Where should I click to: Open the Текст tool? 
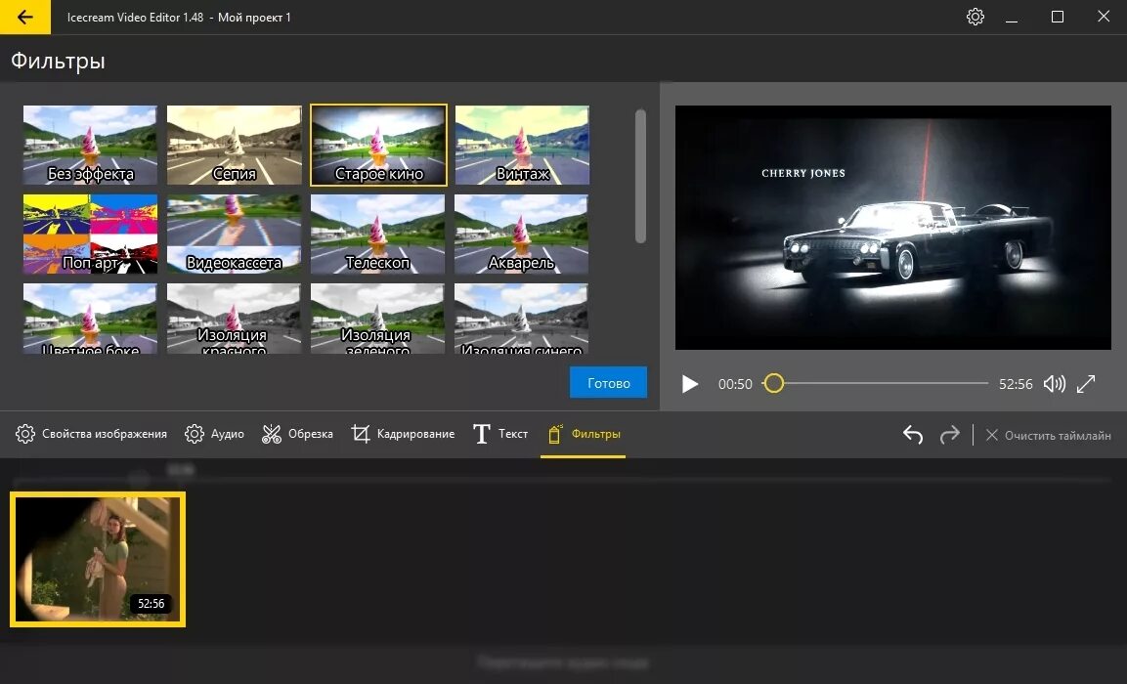[500, 434]
